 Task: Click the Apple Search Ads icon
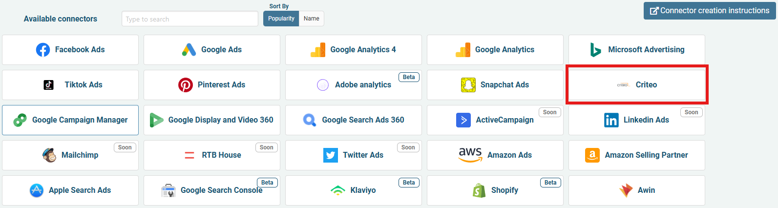point(37,190)
